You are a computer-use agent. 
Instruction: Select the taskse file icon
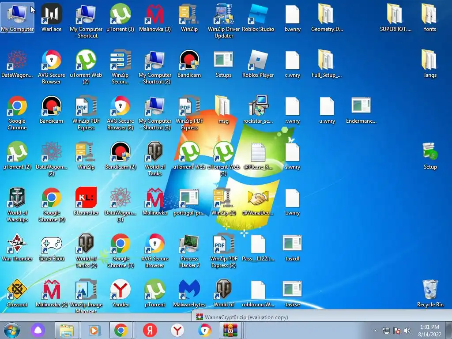click(x=292, y=293)
